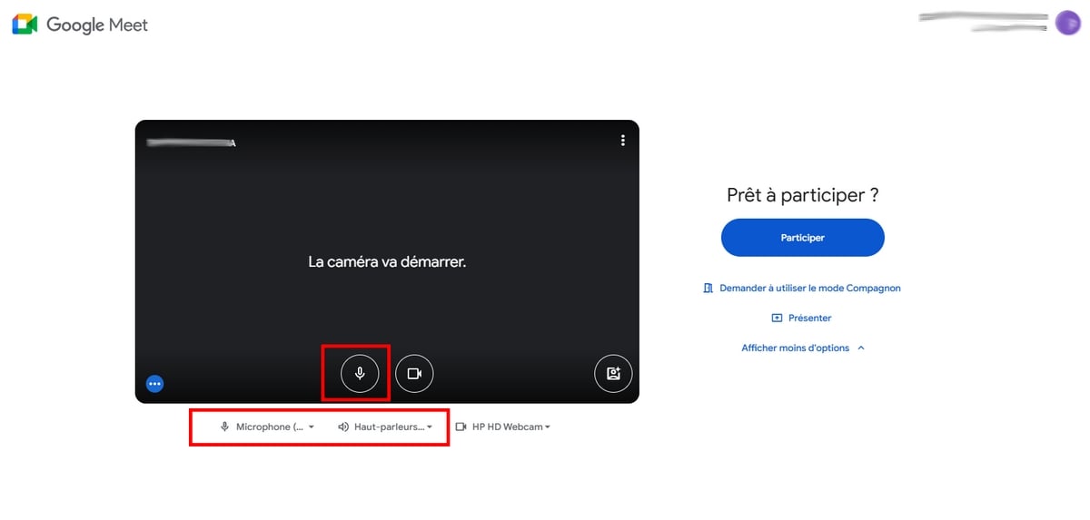Open the Haut-parleurs speaker dropdown
The image size is (1090, 520).
point(385,427)
